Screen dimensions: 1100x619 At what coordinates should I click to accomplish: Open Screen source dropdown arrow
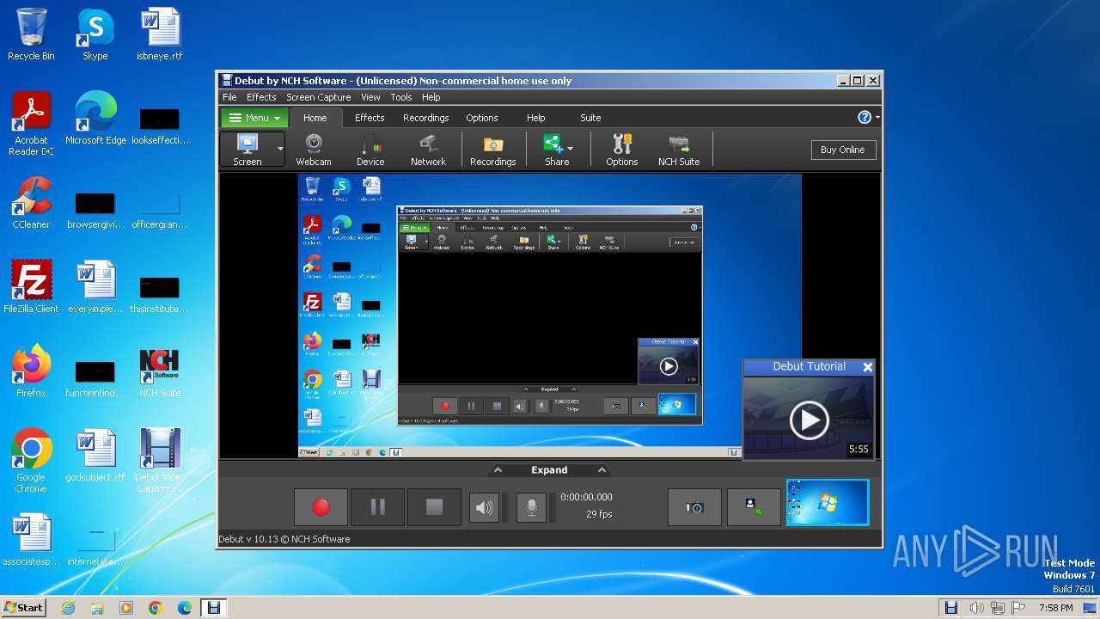tap(280, 149)
